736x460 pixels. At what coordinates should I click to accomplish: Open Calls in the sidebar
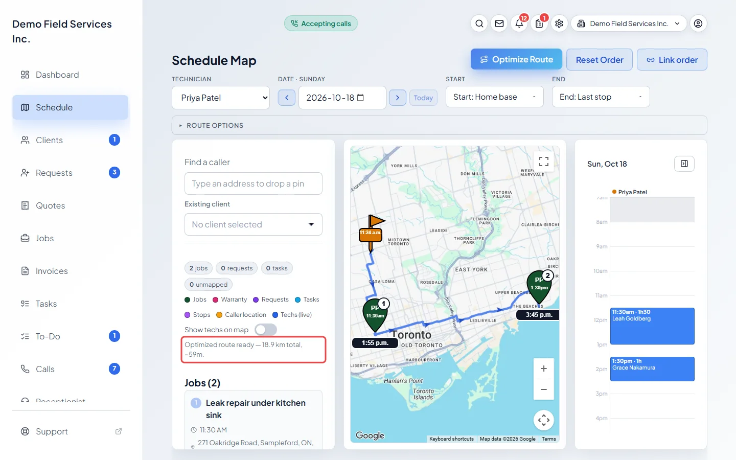(71, 369)
